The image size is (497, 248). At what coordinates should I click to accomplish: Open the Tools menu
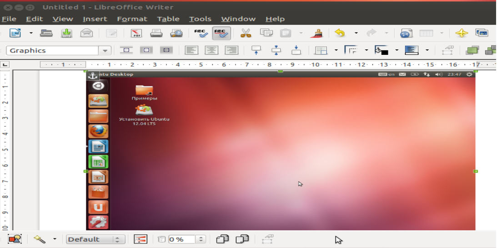[x=200, y=19]
